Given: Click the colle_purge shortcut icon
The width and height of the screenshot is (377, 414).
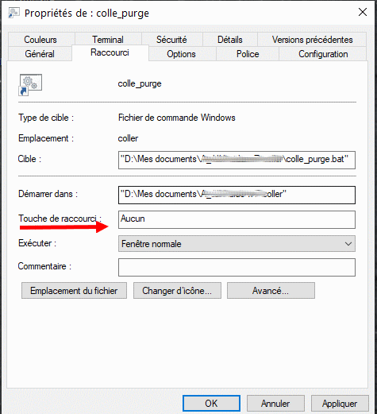Looking at the screenshot, I should click(x=30, y=85).
